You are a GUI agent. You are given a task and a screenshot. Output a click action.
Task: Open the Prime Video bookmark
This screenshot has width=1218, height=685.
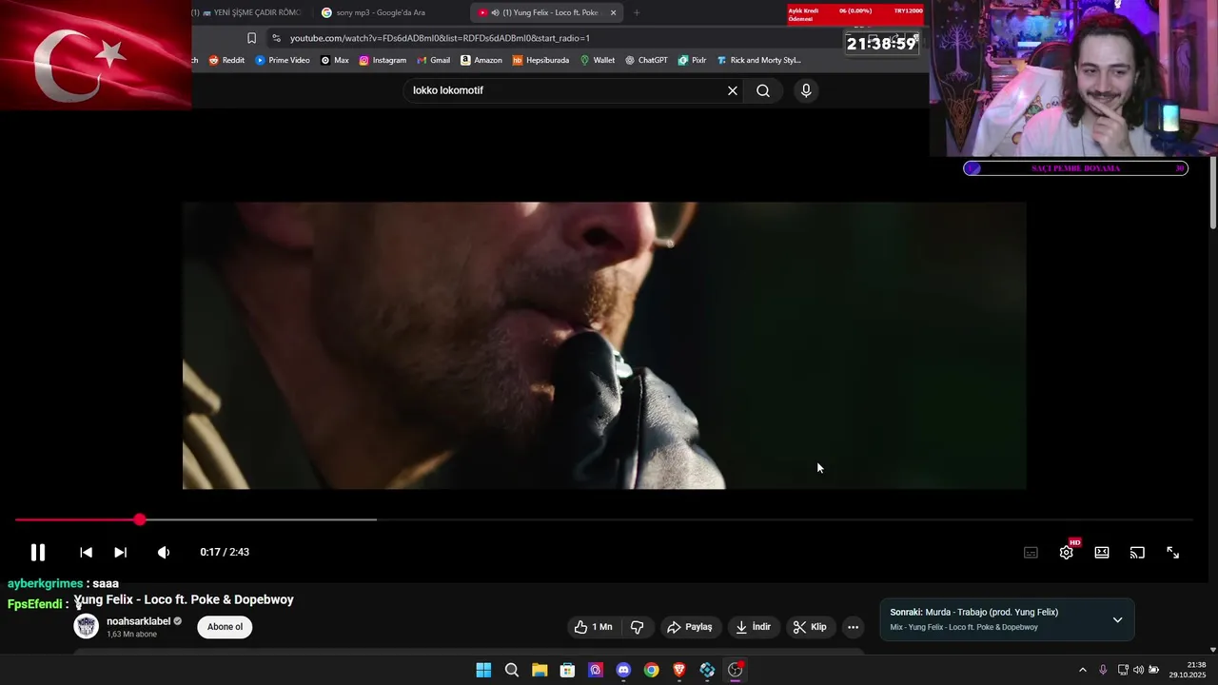(x=282, y=60)
